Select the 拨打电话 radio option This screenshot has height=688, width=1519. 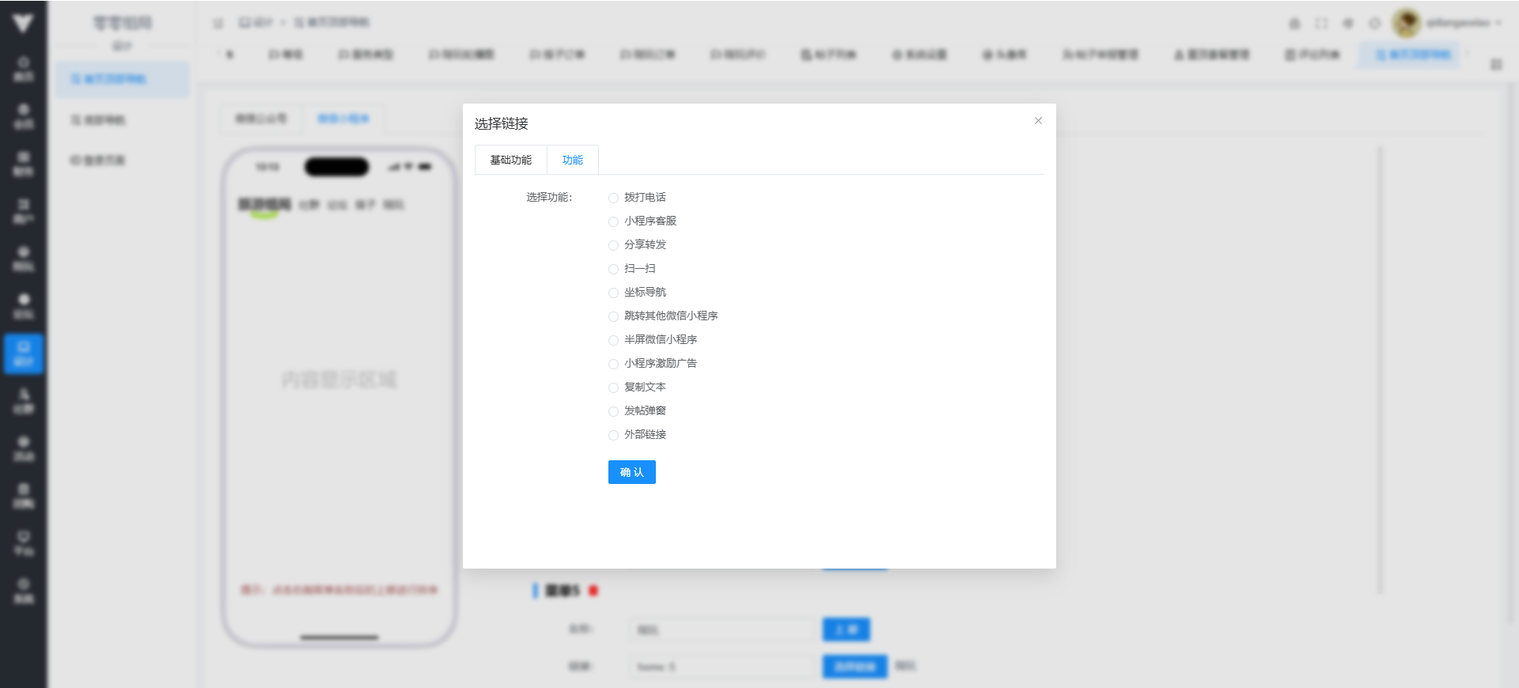click(x=613, y=198)
